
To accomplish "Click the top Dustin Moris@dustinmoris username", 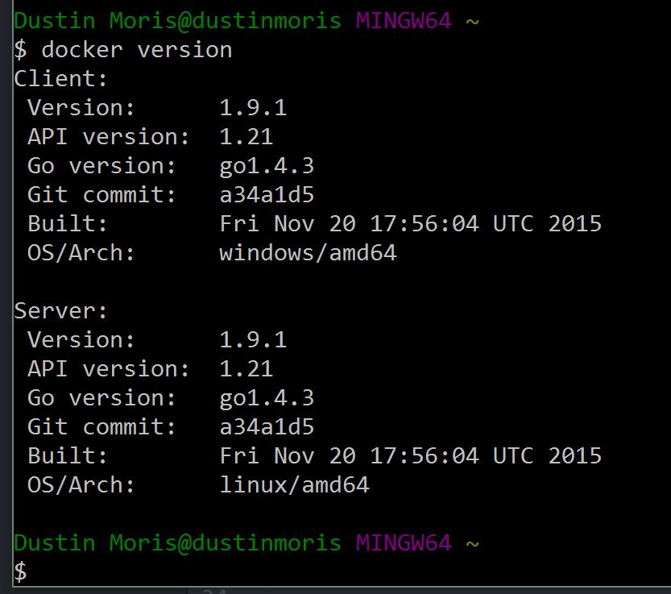I will (x=177, y=21).
